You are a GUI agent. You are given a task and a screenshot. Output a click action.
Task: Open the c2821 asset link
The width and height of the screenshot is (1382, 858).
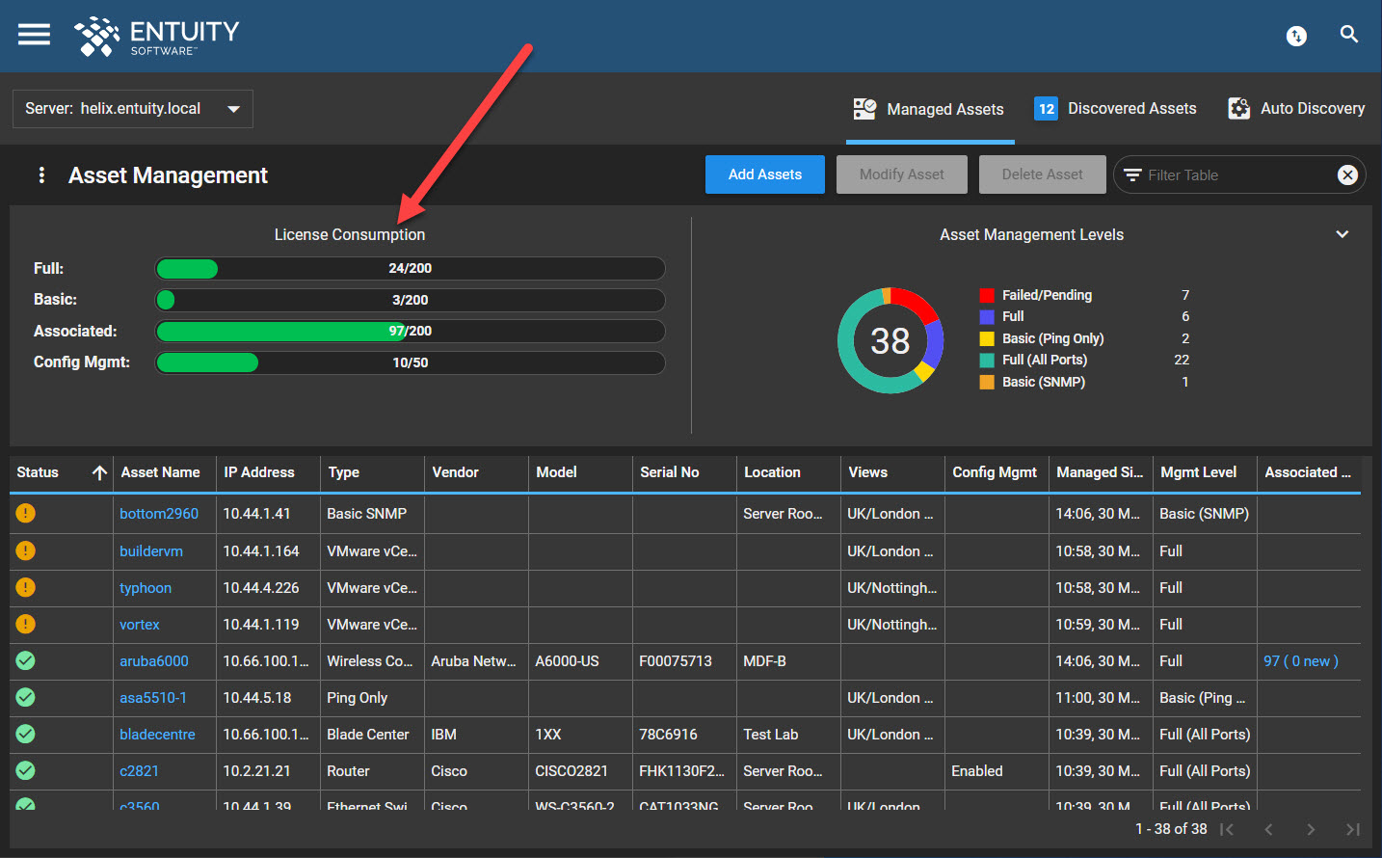[139, 771]
